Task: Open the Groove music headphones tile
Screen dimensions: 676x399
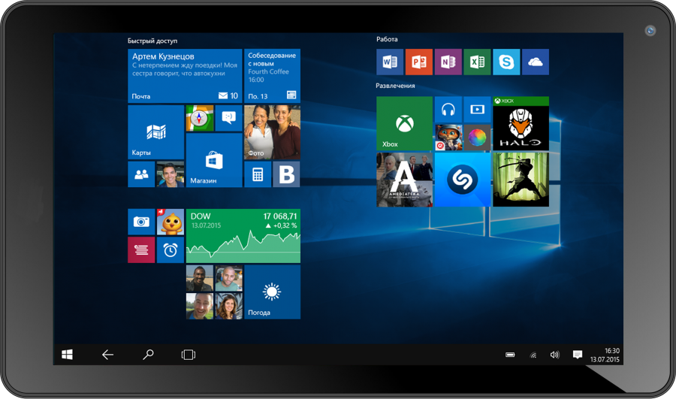Action: pyautogui.click(x=448, y=110)
